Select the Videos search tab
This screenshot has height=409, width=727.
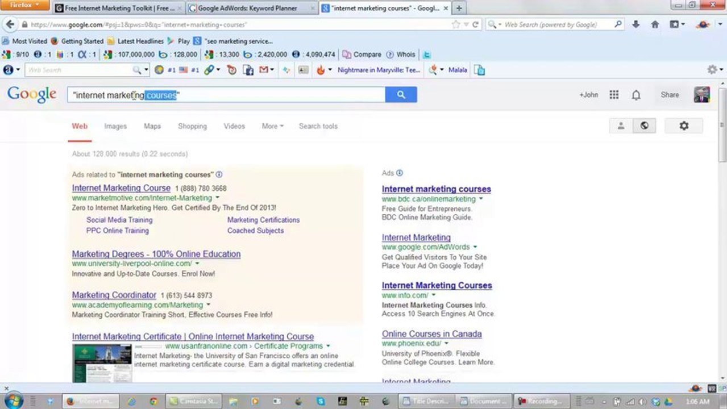234,126
